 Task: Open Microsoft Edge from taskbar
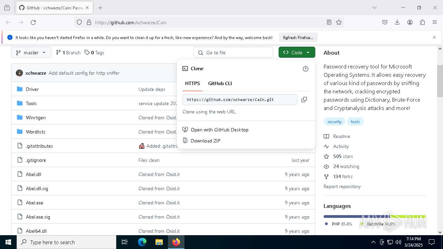(x=142, y=242)
